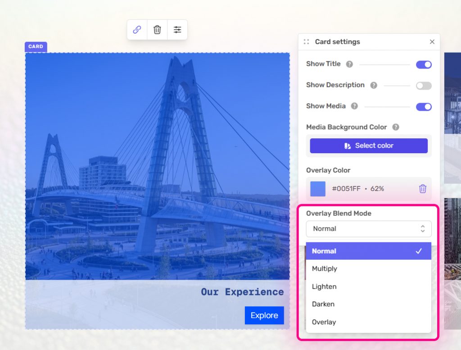Close the Card settings panel
This screenshot has height=350, width=461.
tap(432, 42)
